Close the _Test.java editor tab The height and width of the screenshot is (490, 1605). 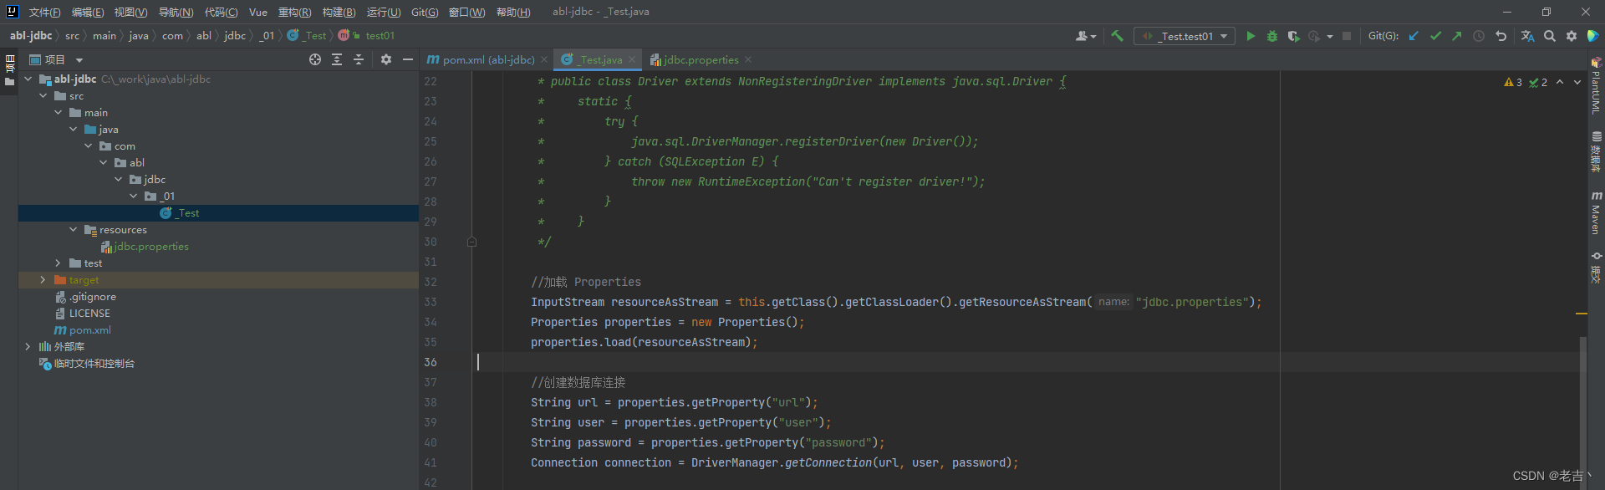click(x=632, y=59)
